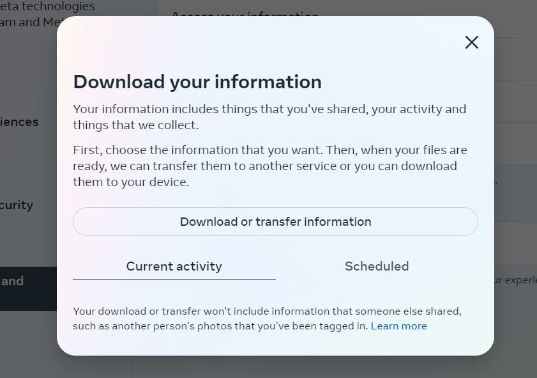The height and width of the screenshot is (378, 537).
Task: Click paragraph starting "First, choose the information"
Action: pos(270,166)
